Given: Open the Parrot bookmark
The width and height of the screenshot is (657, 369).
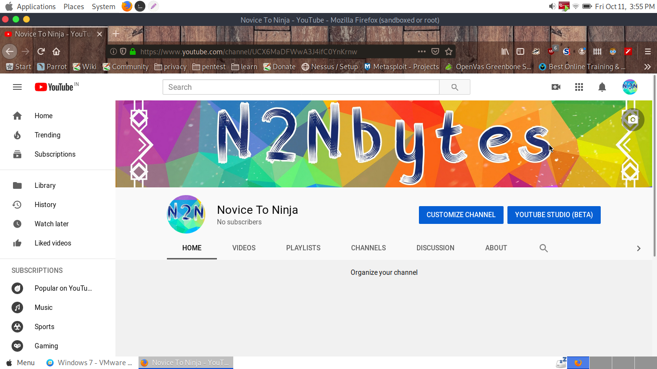Looking at the screenshot, I should pyautogui.click(x=52, y=67).
